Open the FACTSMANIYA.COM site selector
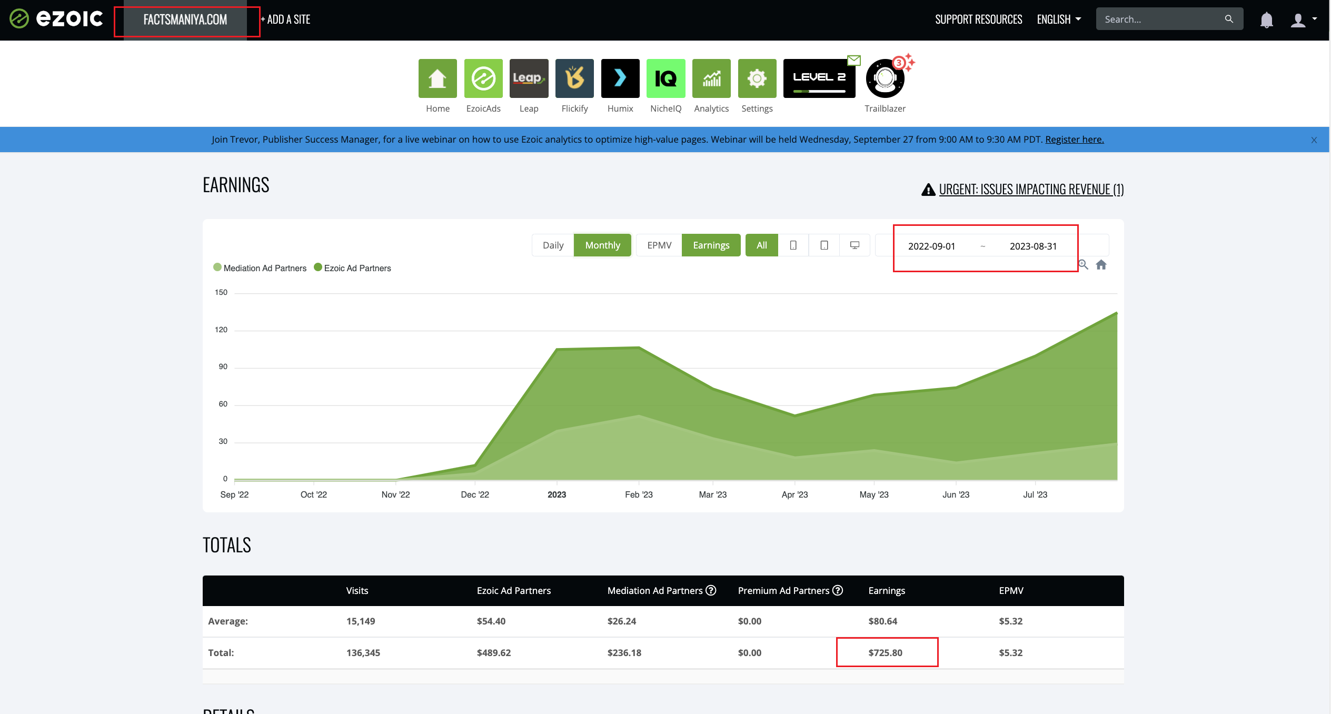The width and height of the screenshot is (1331, 714). coord(185,19)
